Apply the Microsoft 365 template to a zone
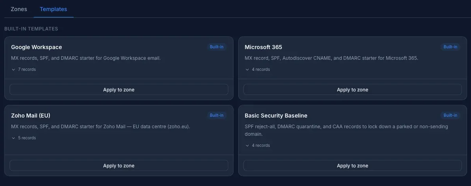 352,89
